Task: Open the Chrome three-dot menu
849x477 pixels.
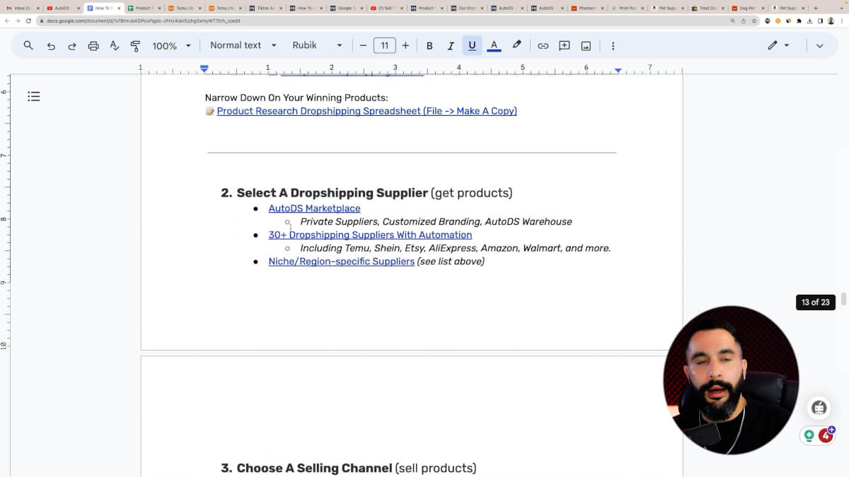Action: click(842, 21)
